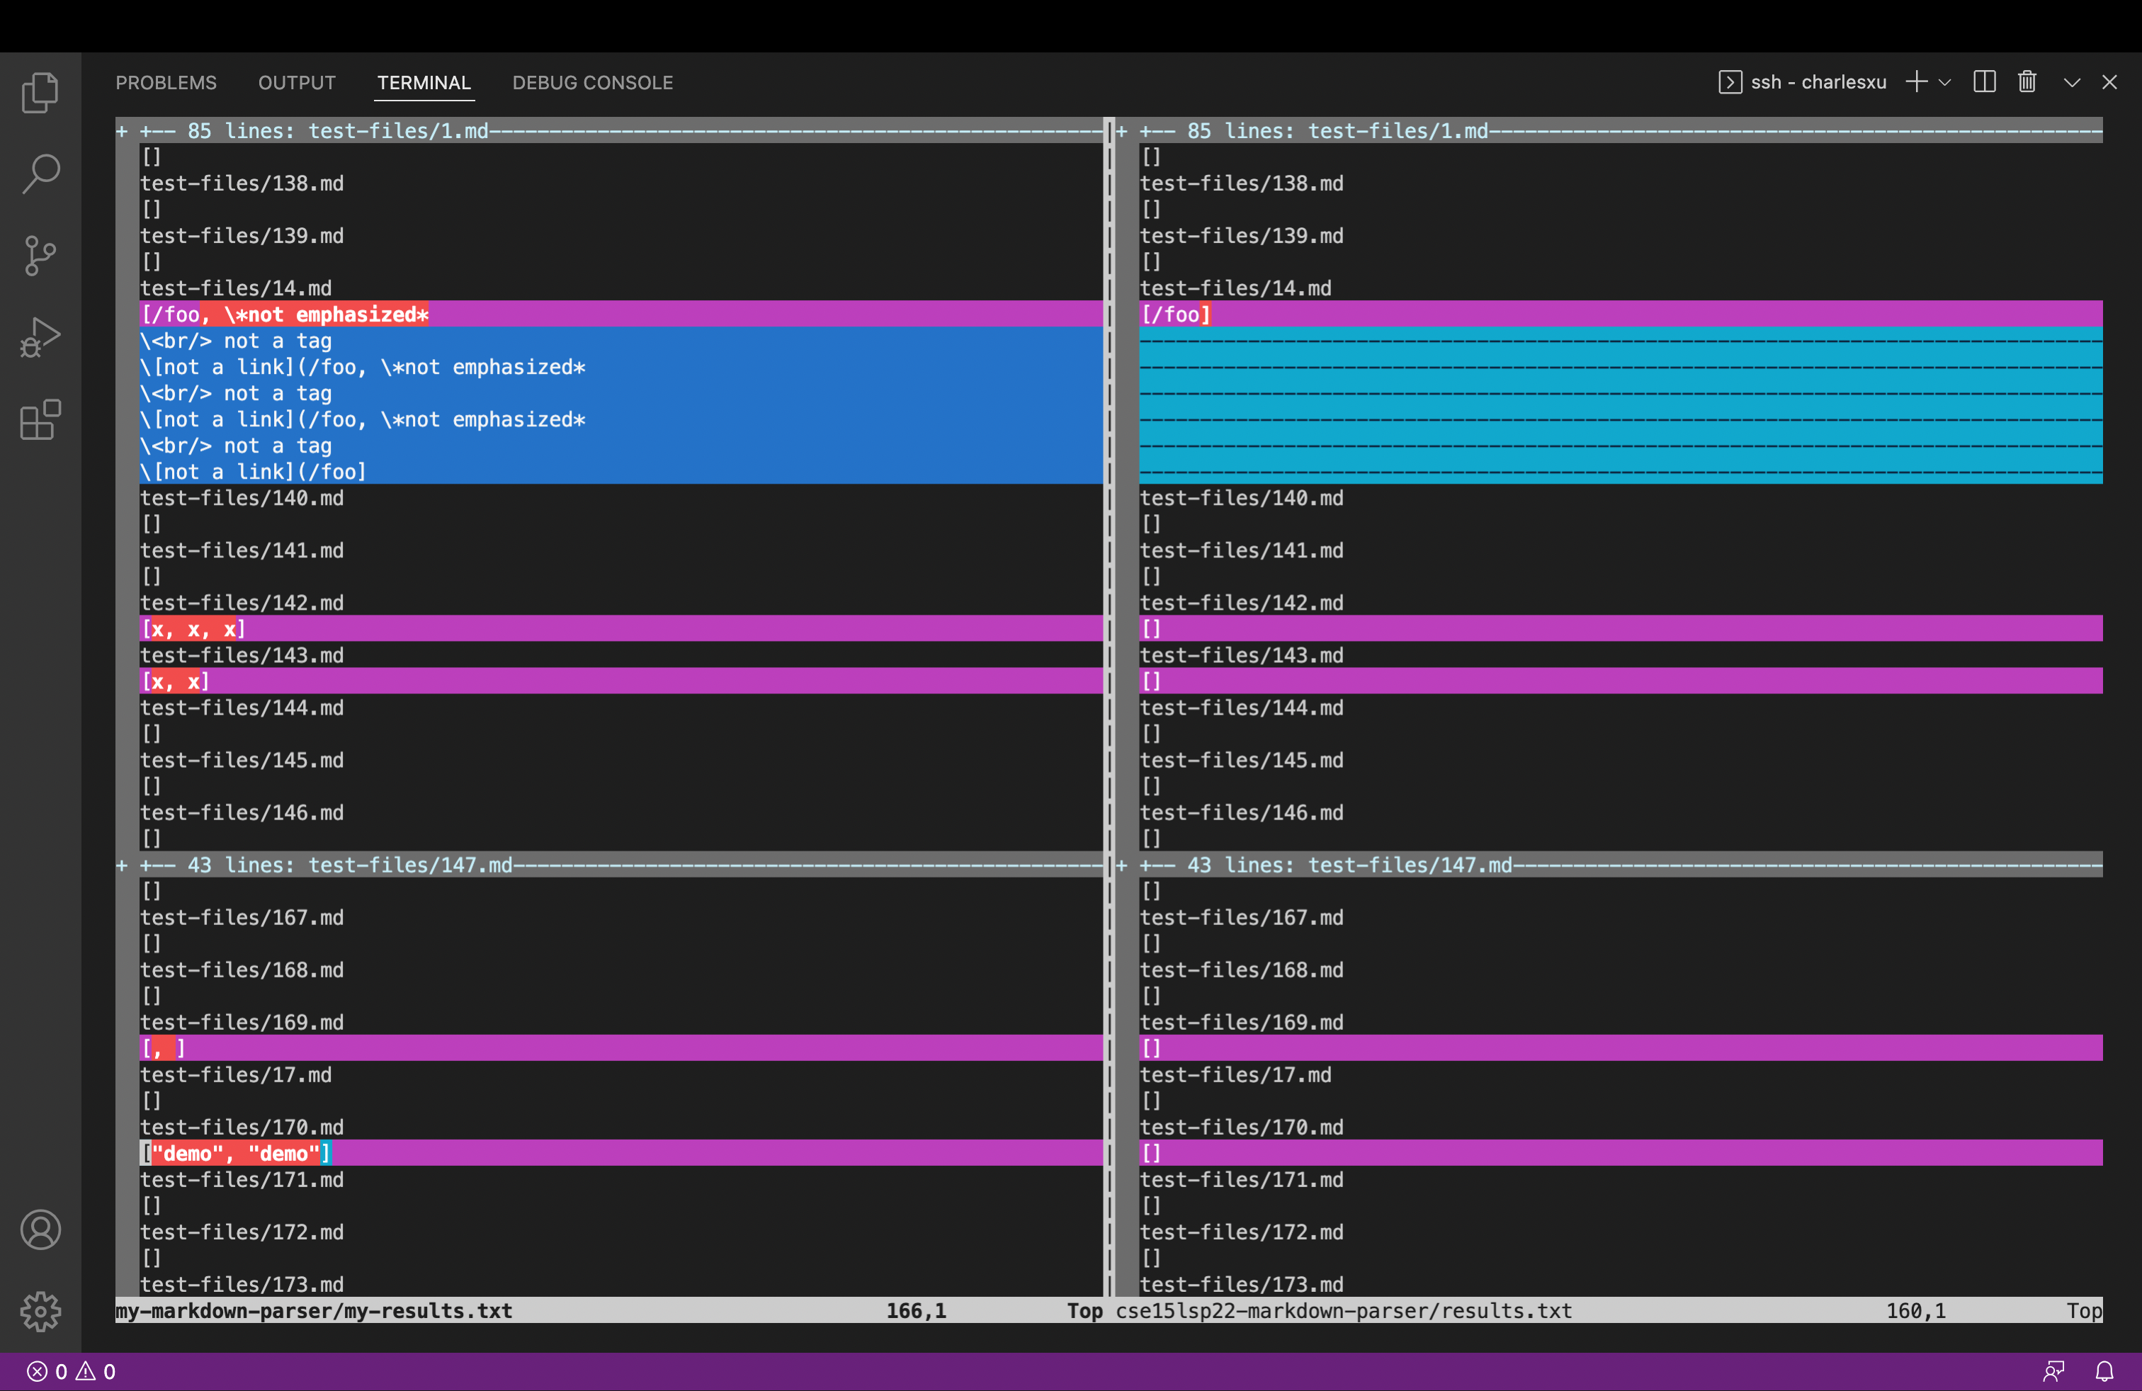Image resolution: width=2142 pixels, height=1391 pixels.
Task: Select the TERMINAL tab
Action: [x=424, y=83]
